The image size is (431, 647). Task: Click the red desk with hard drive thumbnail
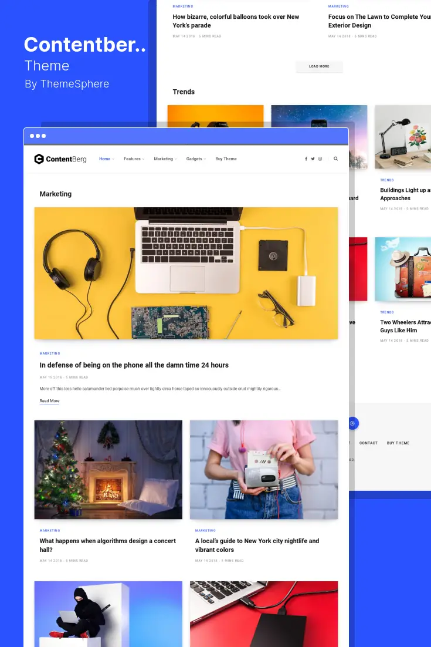[264, 614]
